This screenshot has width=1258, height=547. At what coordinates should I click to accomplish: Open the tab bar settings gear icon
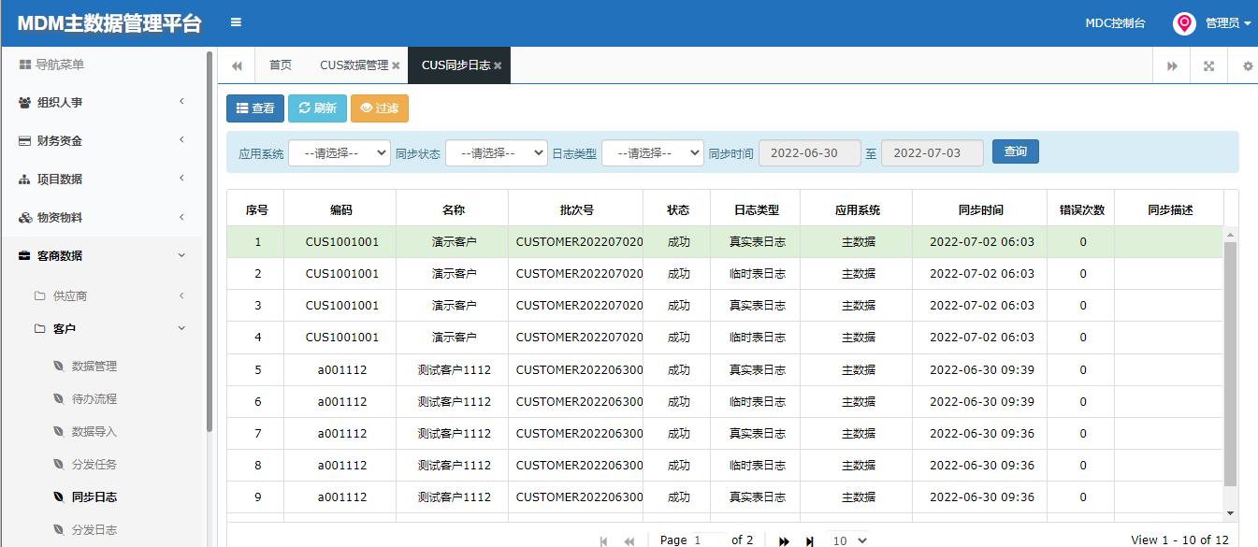click(x=1245, y=65)
